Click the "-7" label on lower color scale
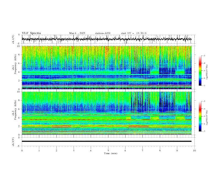Image resolution: width=219 pixels, height=169 pixels. (204, 131)
